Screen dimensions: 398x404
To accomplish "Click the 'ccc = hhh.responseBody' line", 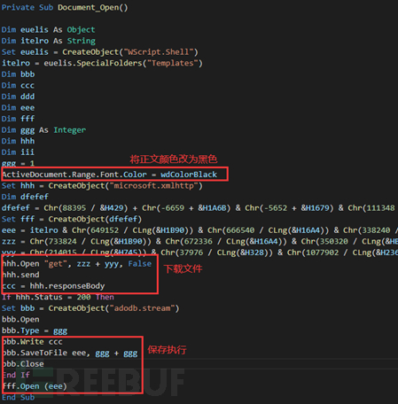I will point(53,286).
